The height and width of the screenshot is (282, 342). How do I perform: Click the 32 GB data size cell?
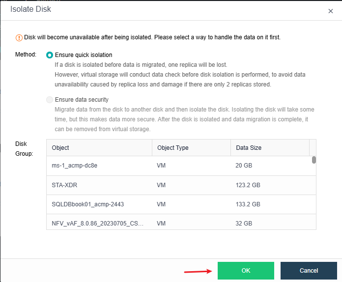pyautogui.click(x=244, y=223)
